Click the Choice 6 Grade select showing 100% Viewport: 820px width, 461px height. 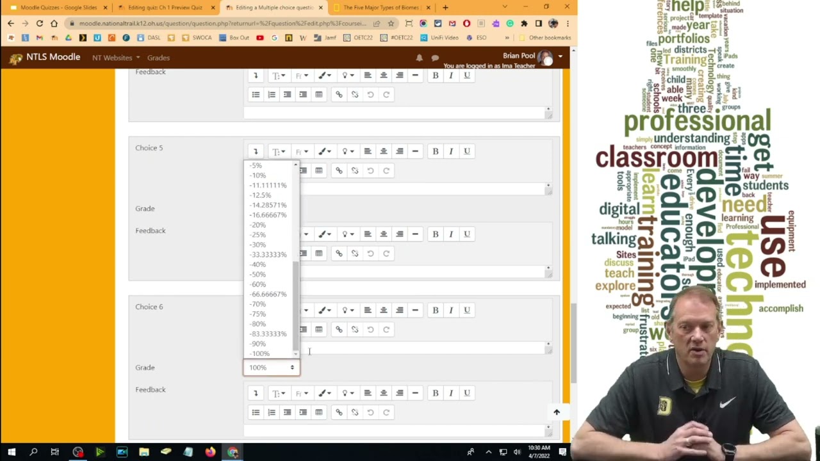click(271, 368)
